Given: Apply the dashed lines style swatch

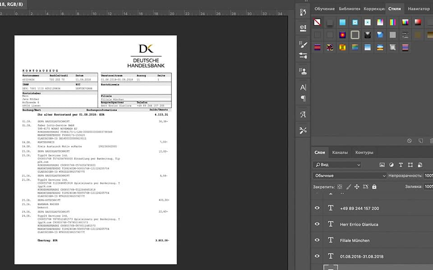Looking at the screenshot, I should [405, 35].
